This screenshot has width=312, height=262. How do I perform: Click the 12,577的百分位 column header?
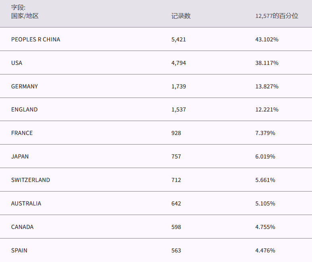coord(277,16)
